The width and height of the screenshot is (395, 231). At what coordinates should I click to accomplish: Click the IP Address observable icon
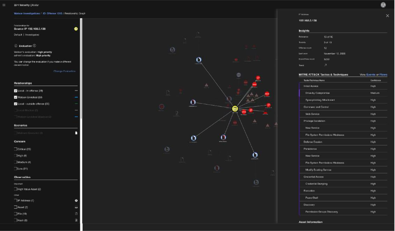pos(76,201)
